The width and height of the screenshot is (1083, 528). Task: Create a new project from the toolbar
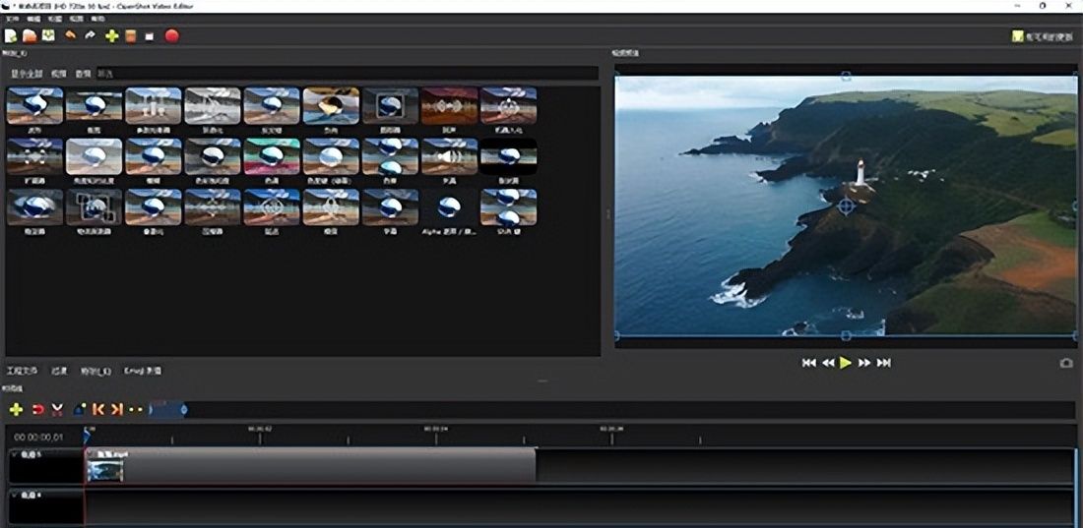tap(11, 36)
